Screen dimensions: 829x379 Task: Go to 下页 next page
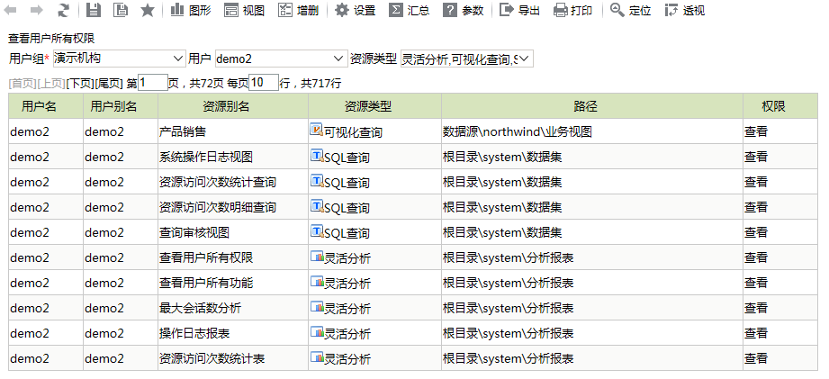coord(80,83)
